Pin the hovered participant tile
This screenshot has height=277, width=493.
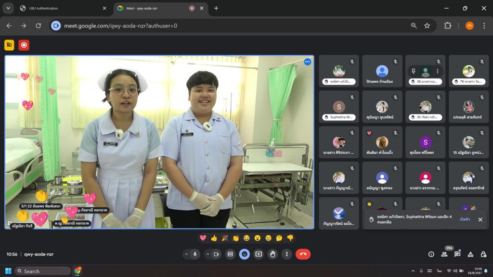413,71
